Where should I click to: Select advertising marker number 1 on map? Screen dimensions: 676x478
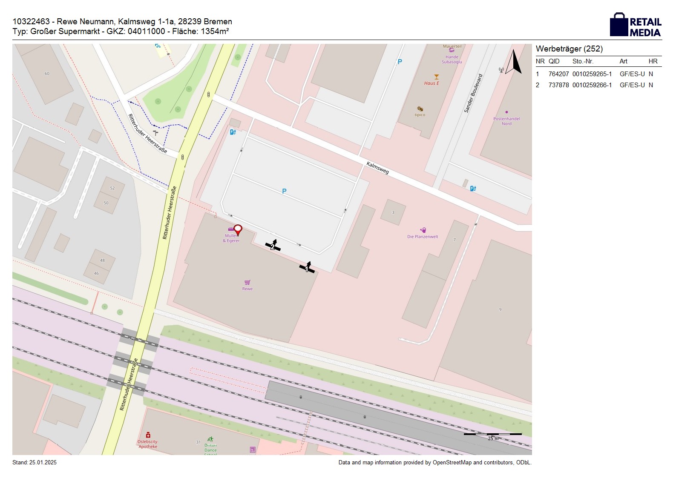coord(307,268)
